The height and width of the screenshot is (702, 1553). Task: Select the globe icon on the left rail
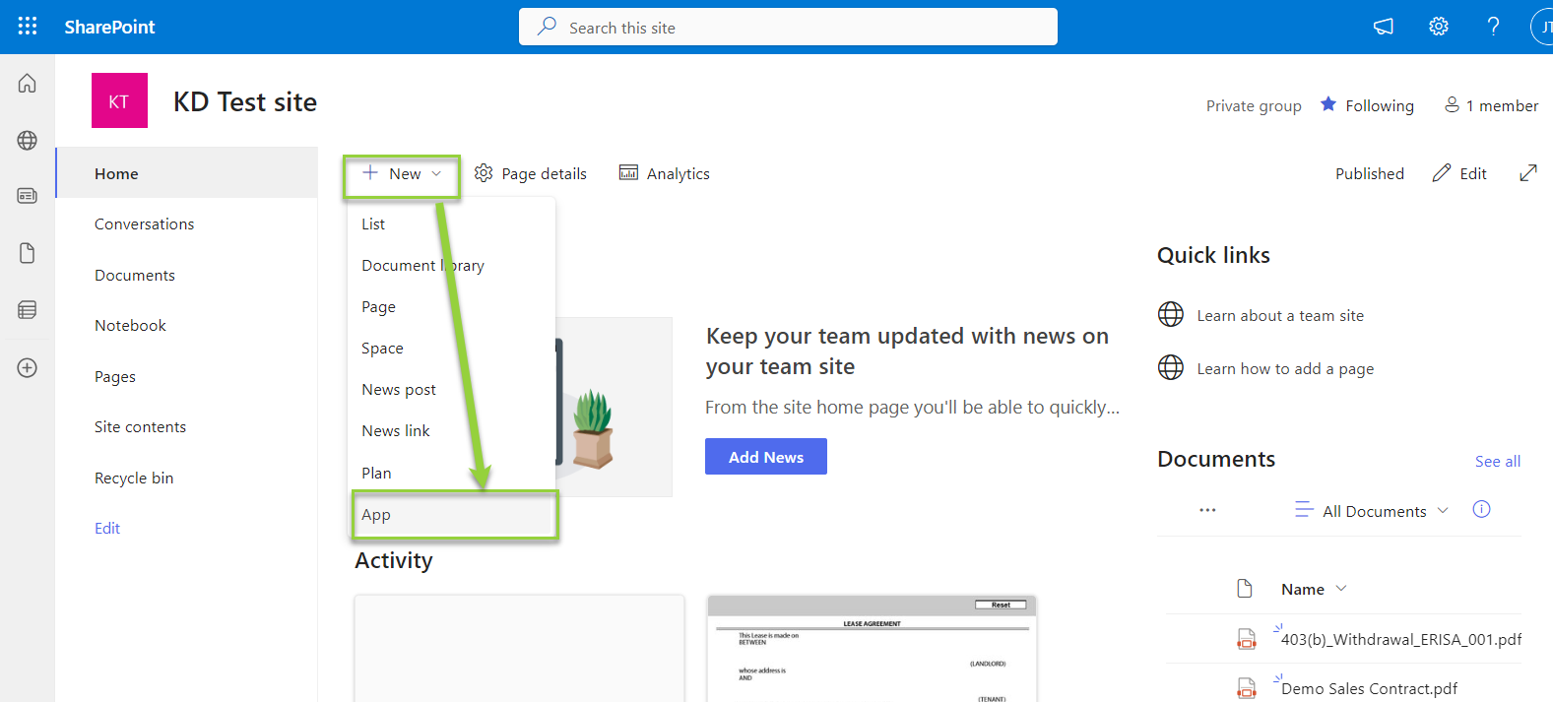27,140
